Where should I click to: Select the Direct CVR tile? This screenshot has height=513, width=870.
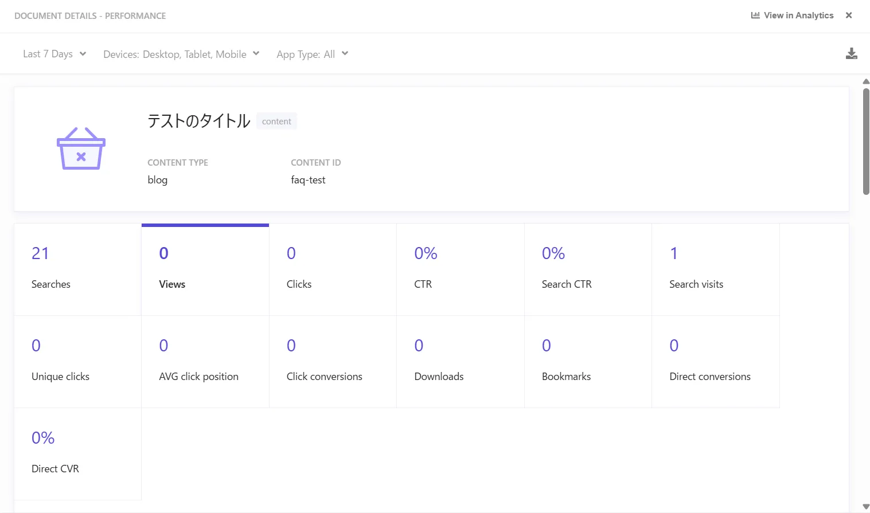coord(77,454)
